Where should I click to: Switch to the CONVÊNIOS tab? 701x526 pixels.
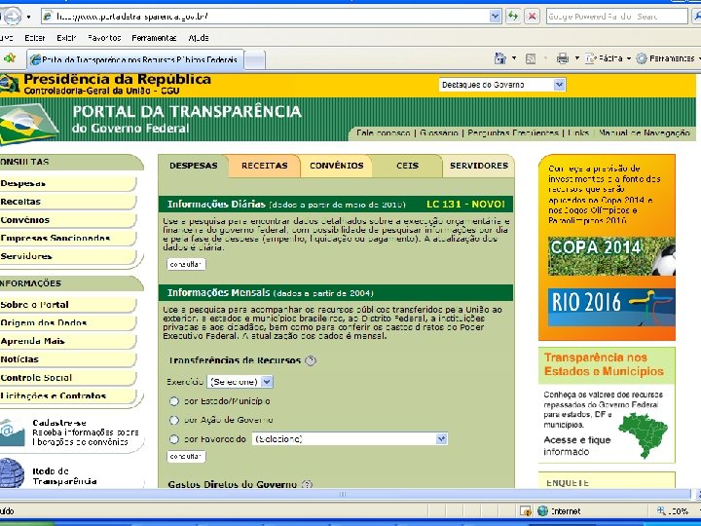click(336, 166)
